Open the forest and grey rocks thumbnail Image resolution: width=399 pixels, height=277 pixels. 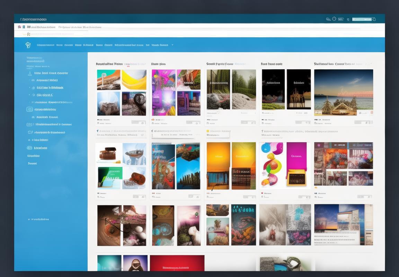(218, 89)
